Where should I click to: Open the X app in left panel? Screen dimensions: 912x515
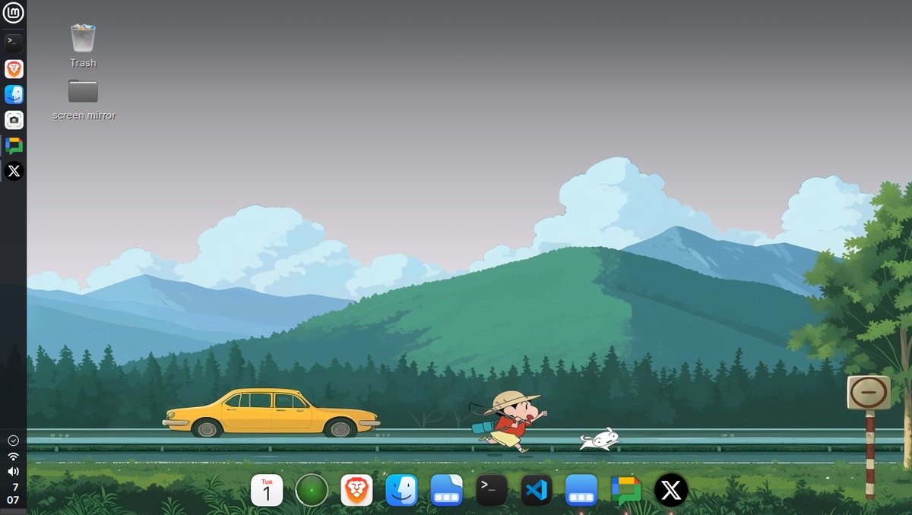click(x=14, y=171)
